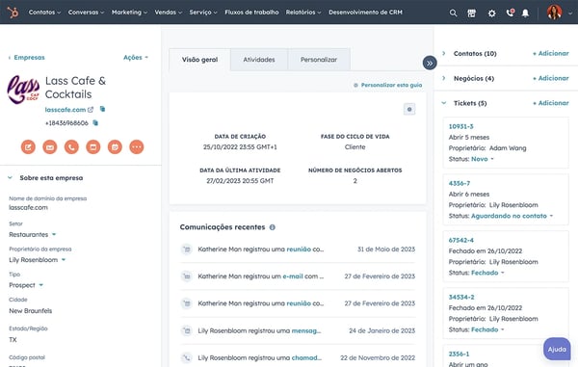Open the Tipo Prospect dropdown
Viewport: 578px width, 367px height.
click(x=26, y=285)
